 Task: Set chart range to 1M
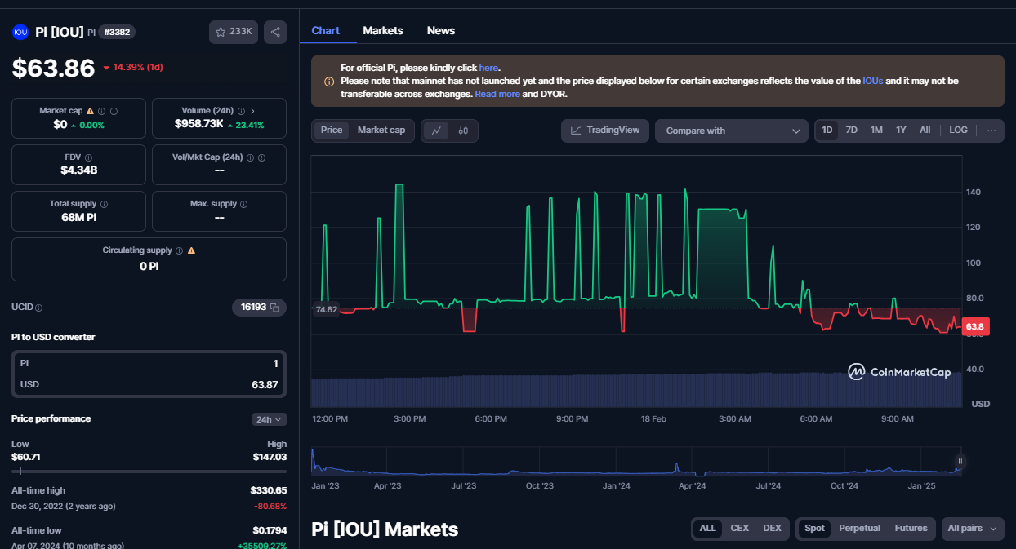point(876,131)
